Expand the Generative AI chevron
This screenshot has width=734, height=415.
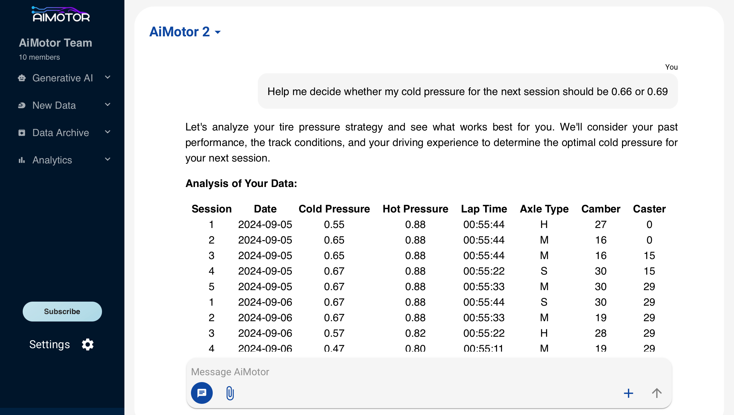[108, 77]
